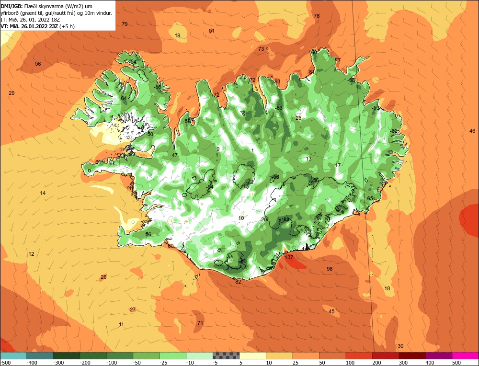
Task: Click the dark maroon legend swatch between 300 and 400
Action: 412,355
